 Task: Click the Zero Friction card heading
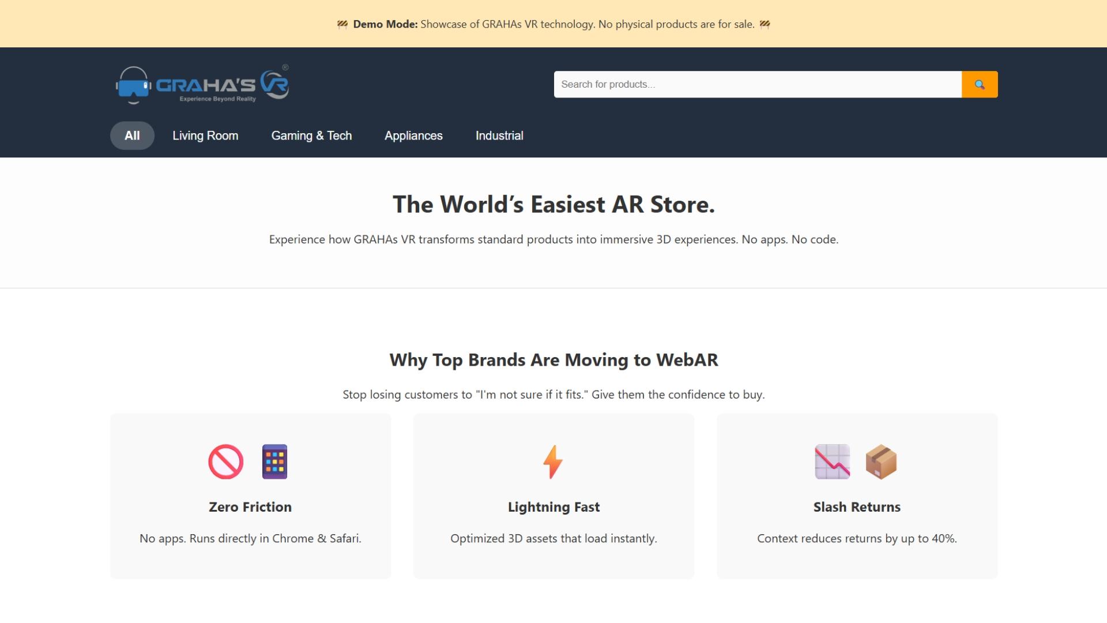[x=250, y=507]
